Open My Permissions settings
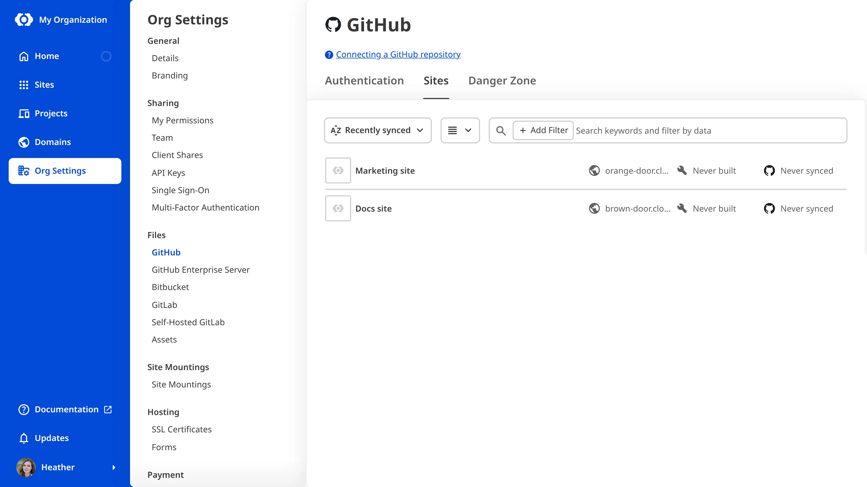The height and width of the screenshot is (487, 867). (182, 120)
